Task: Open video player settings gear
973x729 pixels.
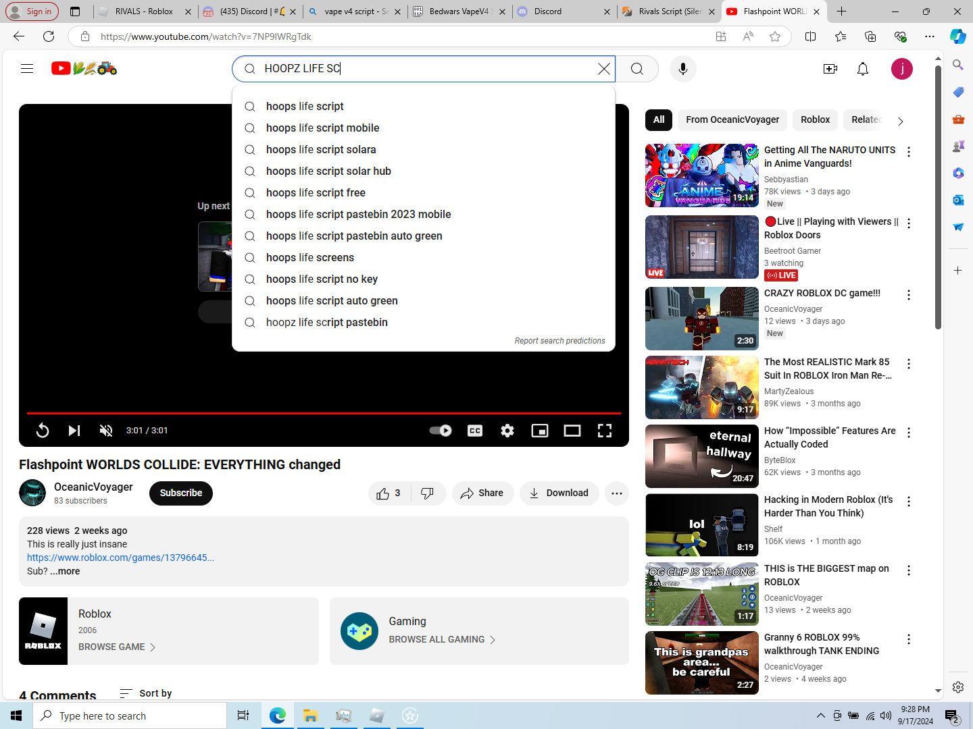Action: click(507, 431)
